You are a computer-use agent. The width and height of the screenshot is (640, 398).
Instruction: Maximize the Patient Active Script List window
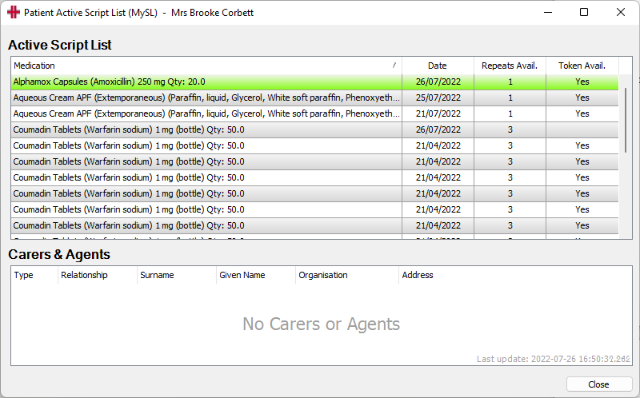point(584,12)
